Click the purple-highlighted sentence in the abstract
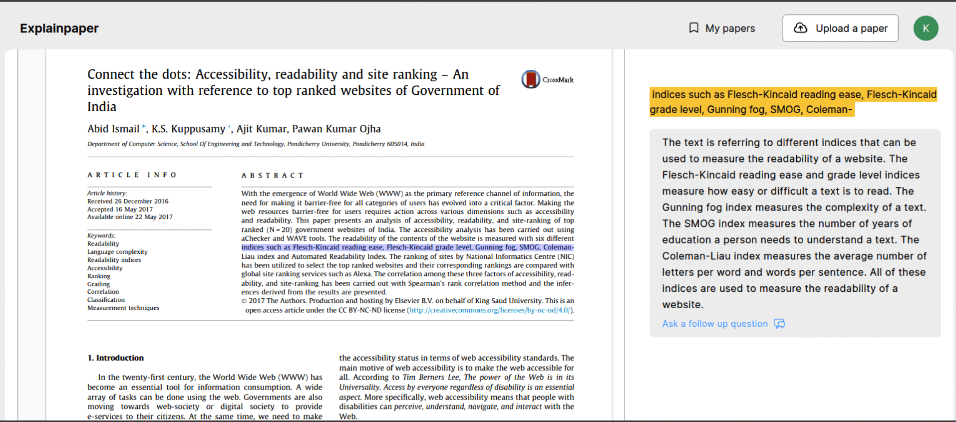Viewport: 956px width, 422px height. click(408, 247)
